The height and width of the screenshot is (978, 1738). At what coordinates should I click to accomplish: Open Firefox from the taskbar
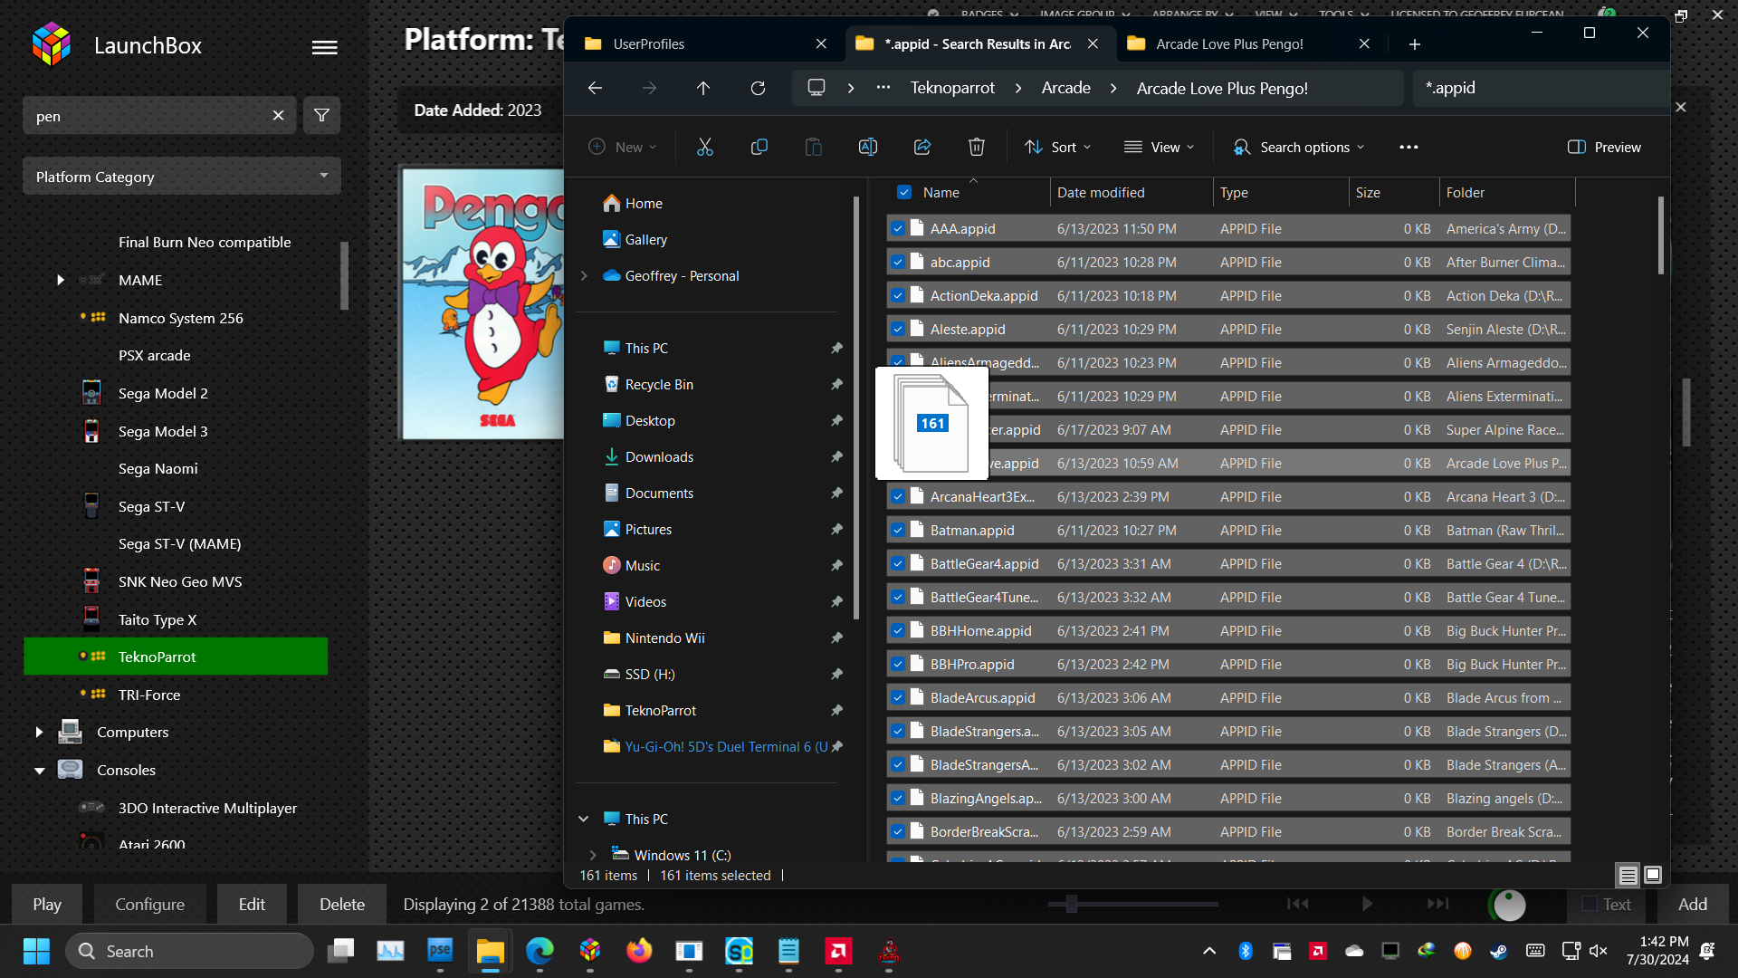tap(639, 951)
